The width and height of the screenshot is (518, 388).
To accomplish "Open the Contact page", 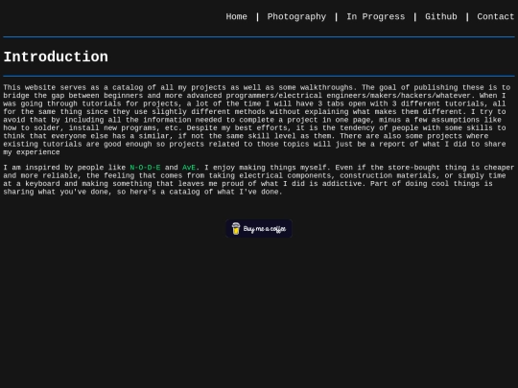I will point(496,16).
